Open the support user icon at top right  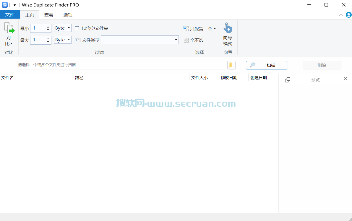coord(349,15)
